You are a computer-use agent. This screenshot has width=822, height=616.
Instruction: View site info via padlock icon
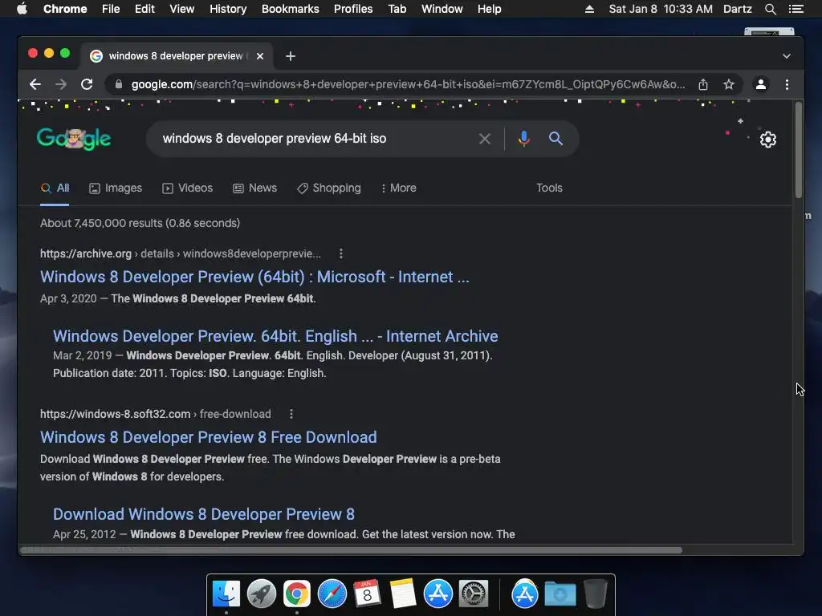pyautogui.click(x=119, y=84)
